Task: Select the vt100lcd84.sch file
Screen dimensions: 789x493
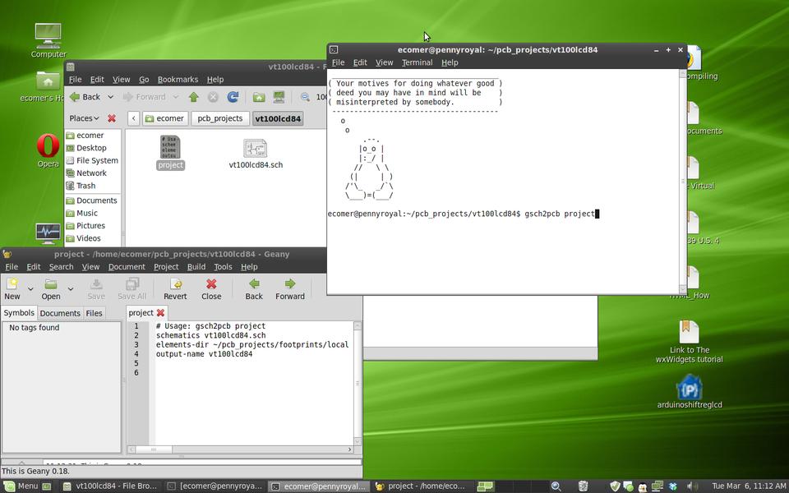Action: (256, 153)
